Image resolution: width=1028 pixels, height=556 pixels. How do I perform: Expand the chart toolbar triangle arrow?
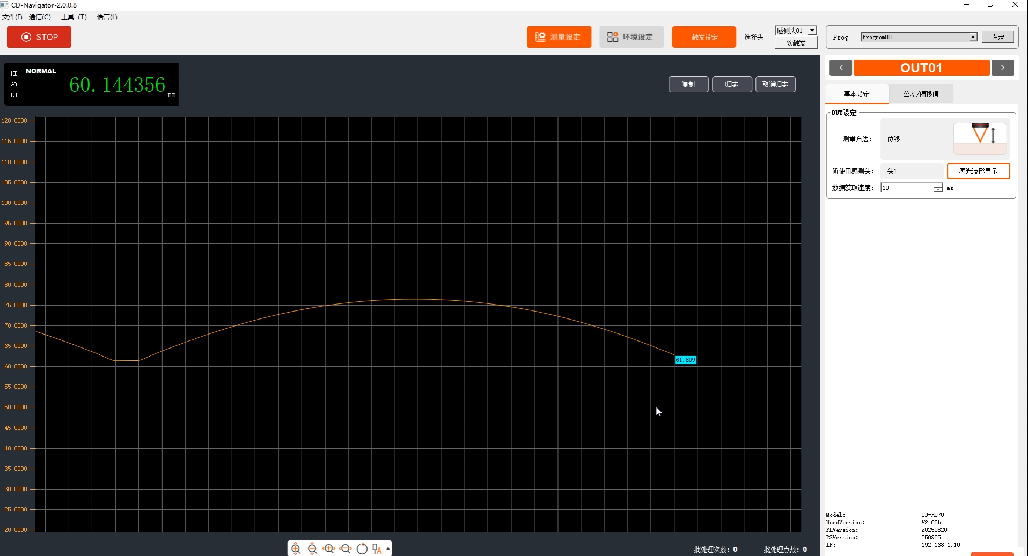[388, 548]
